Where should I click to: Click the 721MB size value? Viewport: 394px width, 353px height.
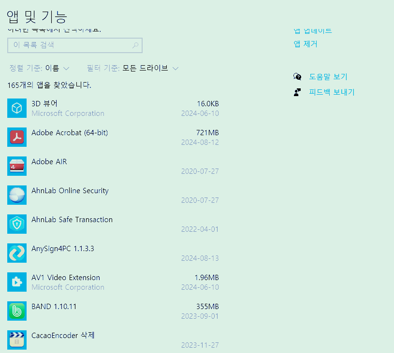[207, 133]
